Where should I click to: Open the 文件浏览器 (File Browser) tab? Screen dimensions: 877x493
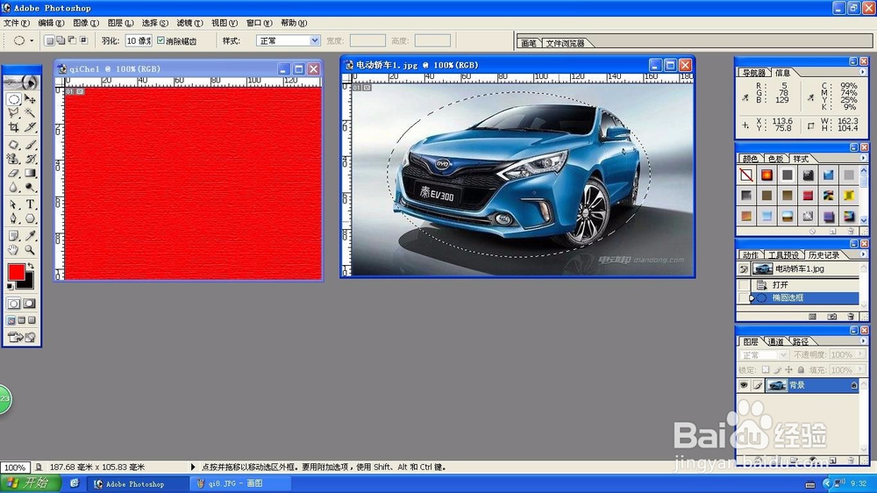pos(565,43)
